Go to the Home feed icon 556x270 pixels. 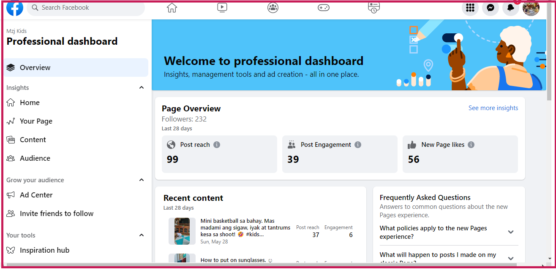pos(172,8)
